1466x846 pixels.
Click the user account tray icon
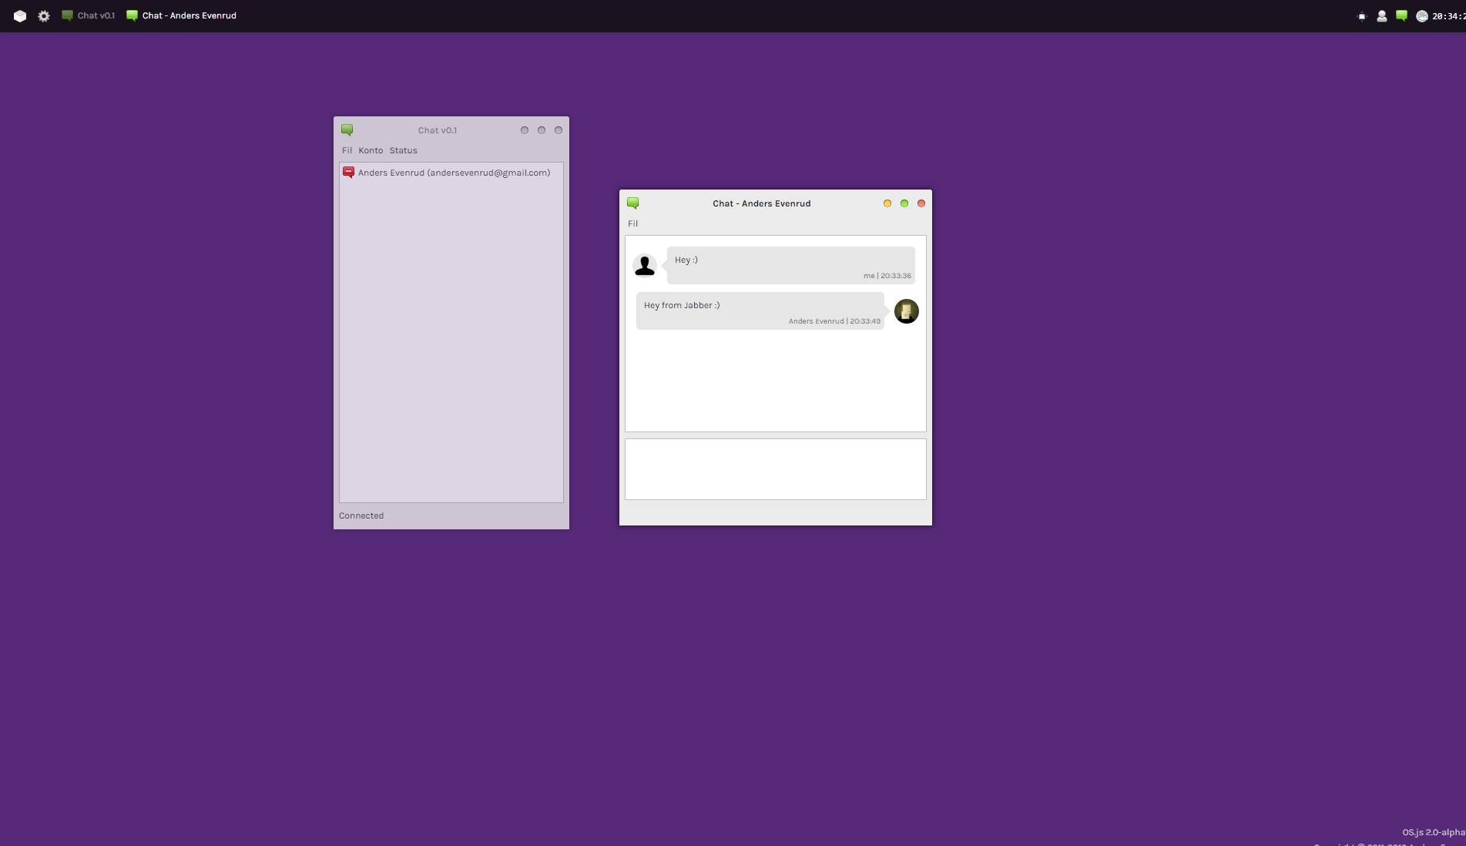click(1381, 16)
